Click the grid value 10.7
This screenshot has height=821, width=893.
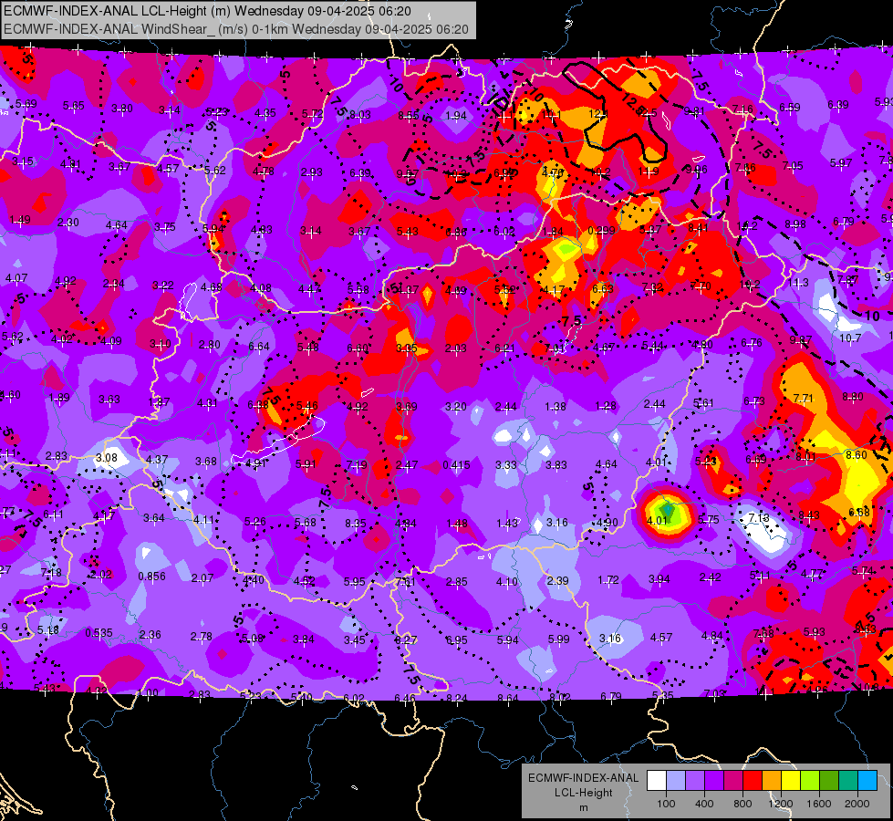[x=850, y=338]
